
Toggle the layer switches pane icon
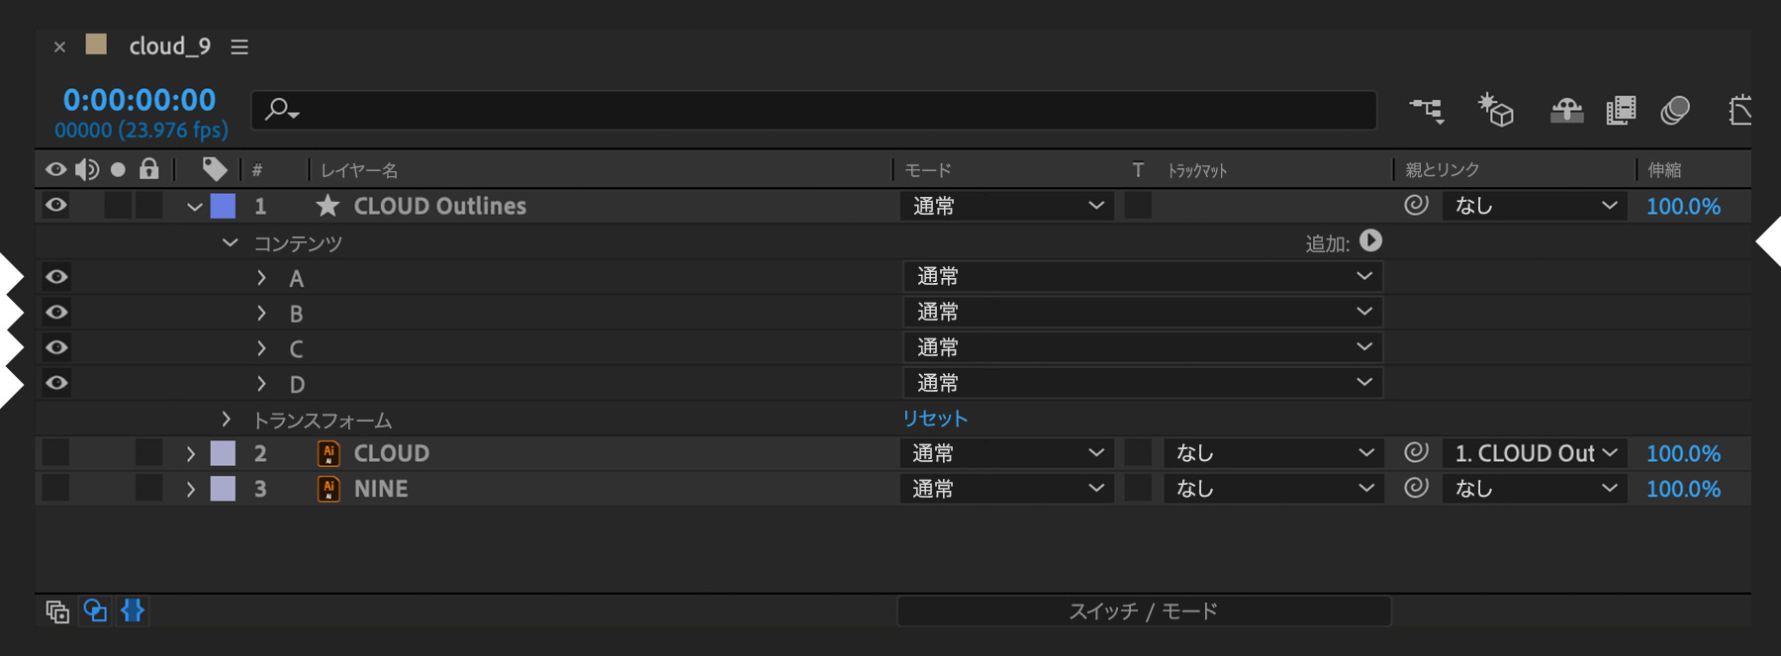coord(57,611)
